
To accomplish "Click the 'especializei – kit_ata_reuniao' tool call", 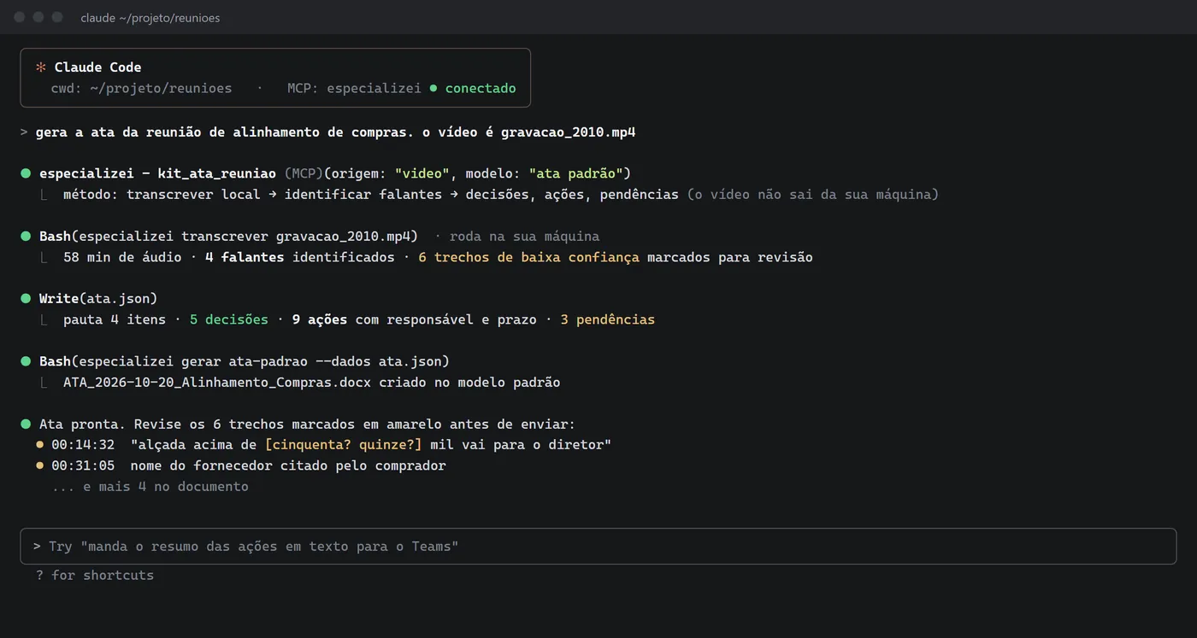I will coord(157,173).
